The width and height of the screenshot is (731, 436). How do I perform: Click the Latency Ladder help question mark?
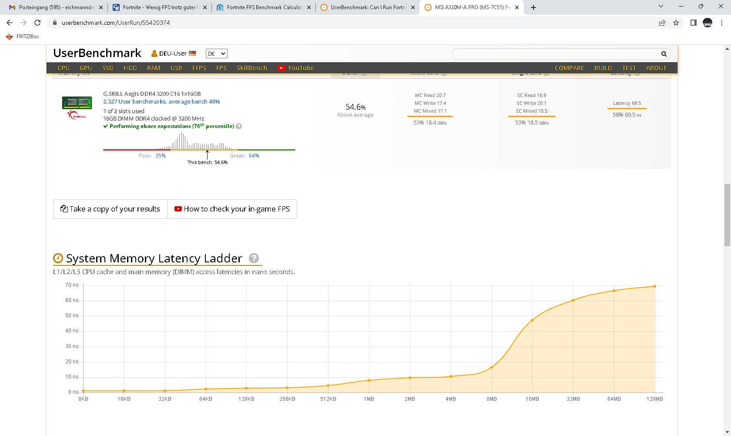click(254, 258)
